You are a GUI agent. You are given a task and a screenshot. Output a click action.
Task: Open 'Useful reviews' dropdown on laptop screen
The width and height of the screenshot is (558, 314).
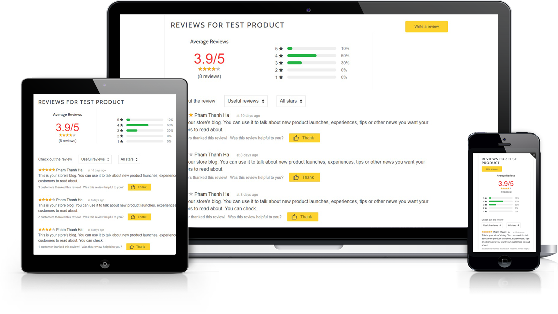(x=246, y=101)
